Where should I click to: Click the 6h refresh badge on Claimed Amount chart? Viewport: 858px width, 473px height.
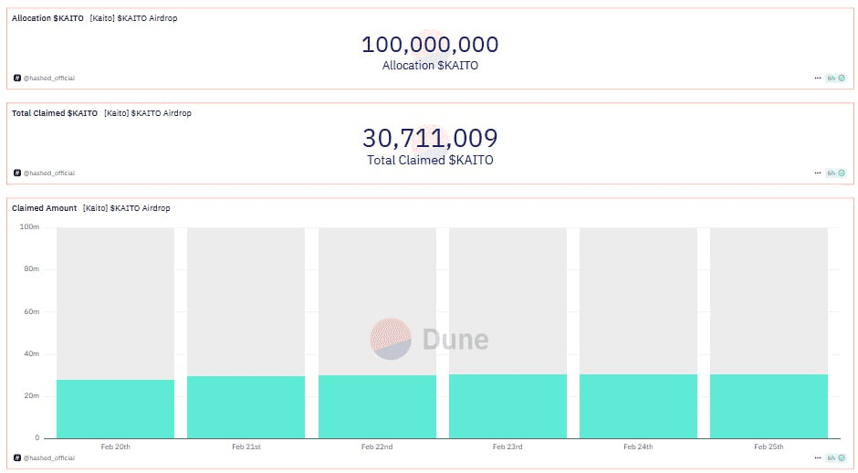coord(836,457)
